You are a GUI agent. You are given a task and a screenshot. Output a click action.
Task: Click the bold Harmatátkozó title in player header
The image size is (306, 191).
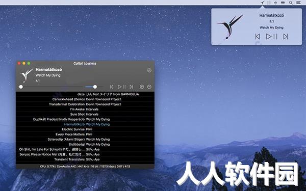click(49, 69)
